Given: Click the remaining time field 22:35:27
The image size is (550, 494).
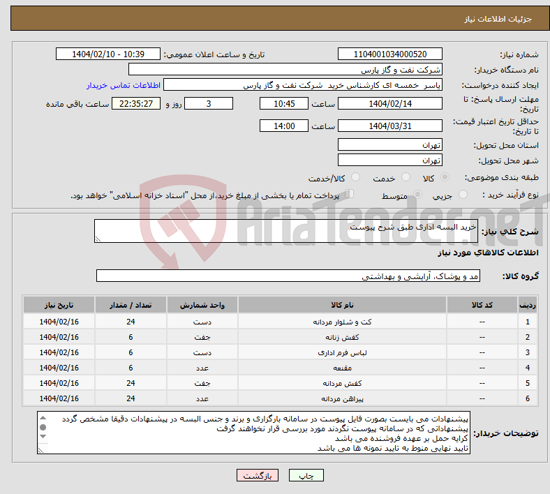Looking at the screenshot, I should click(x=136, y=103).
